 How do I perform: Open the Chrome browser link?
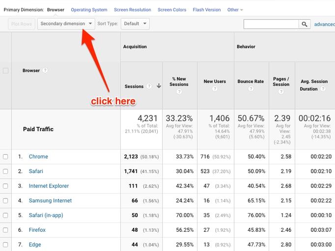(x=38, y=157)
